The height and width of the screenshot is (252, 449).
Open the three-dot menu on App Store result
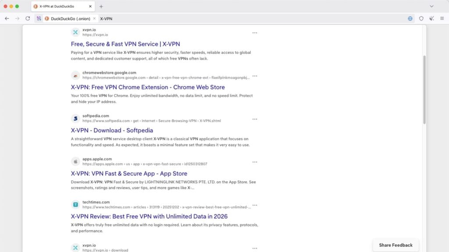[x=255, y=161]
